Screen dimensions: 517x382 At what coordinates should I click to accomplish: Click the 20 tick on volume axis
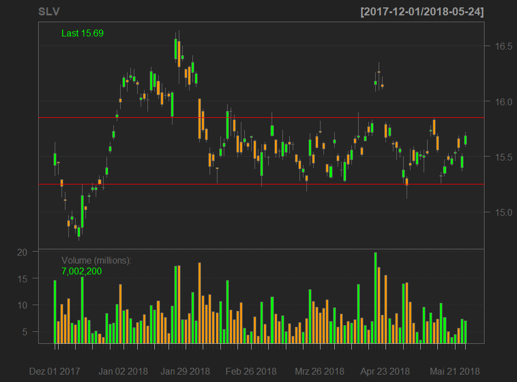point(22,252)
